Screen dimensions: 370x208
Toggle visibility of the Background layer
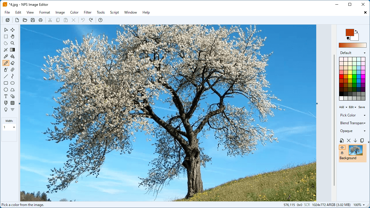point(342,147)
